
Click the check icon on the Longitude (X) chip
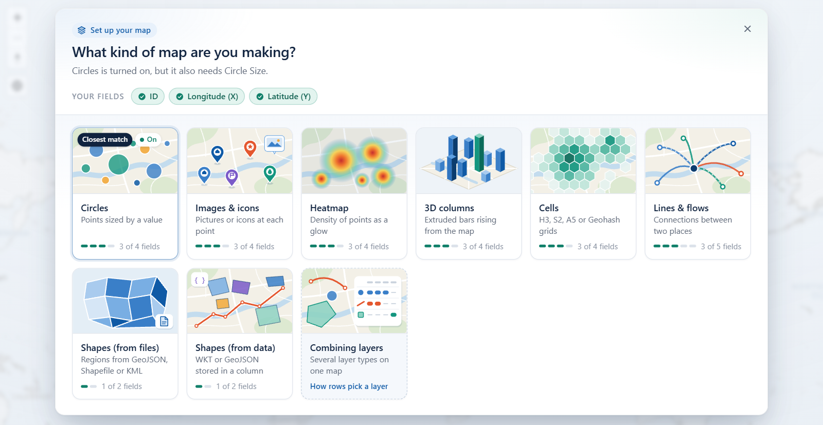click(x=180, y=97)
